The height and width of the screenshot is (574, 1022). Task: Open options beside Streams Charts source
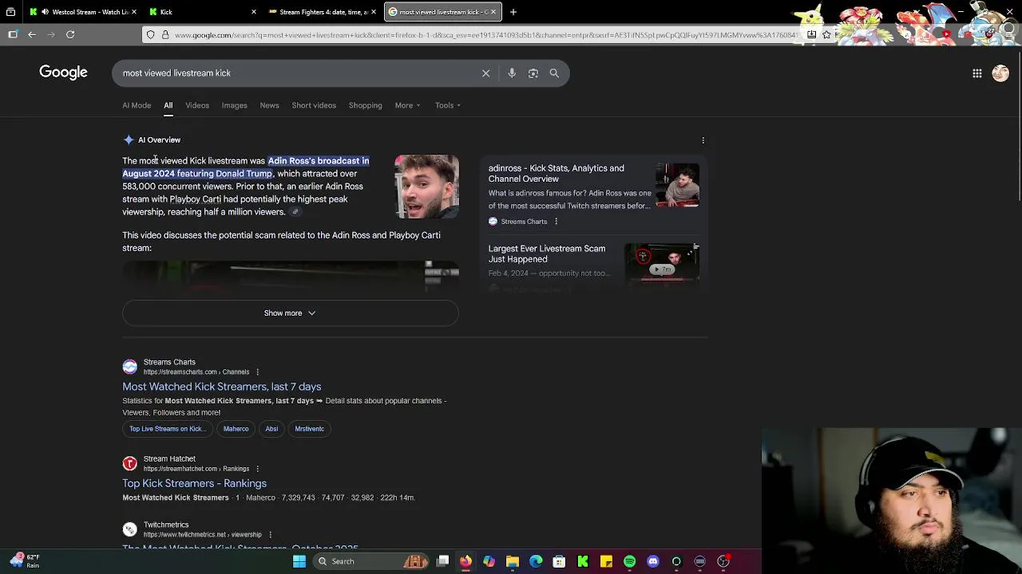click(556, 222)
